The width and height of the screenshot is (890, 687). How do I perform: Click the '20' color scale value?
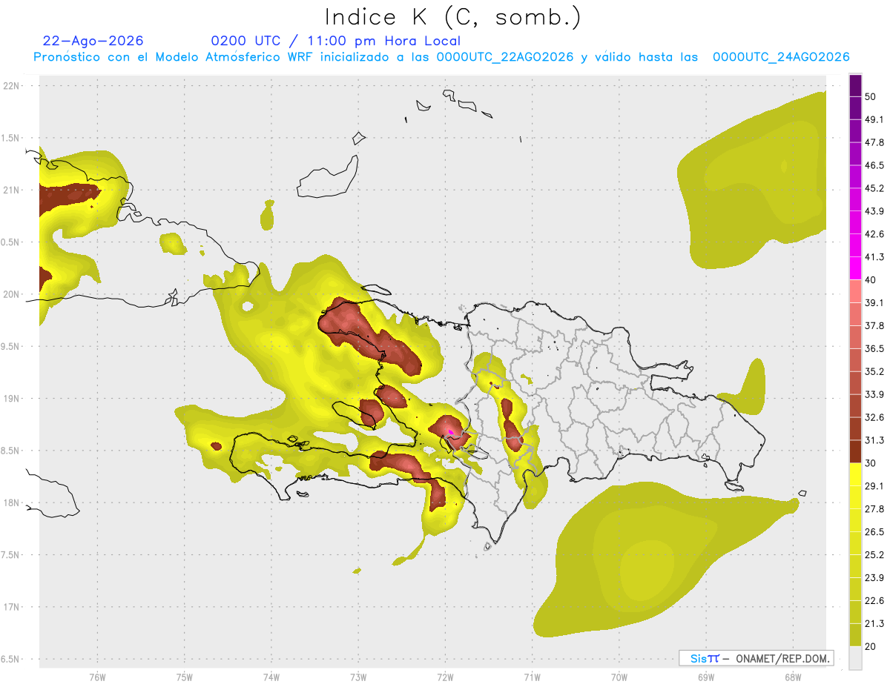(871, 647)
